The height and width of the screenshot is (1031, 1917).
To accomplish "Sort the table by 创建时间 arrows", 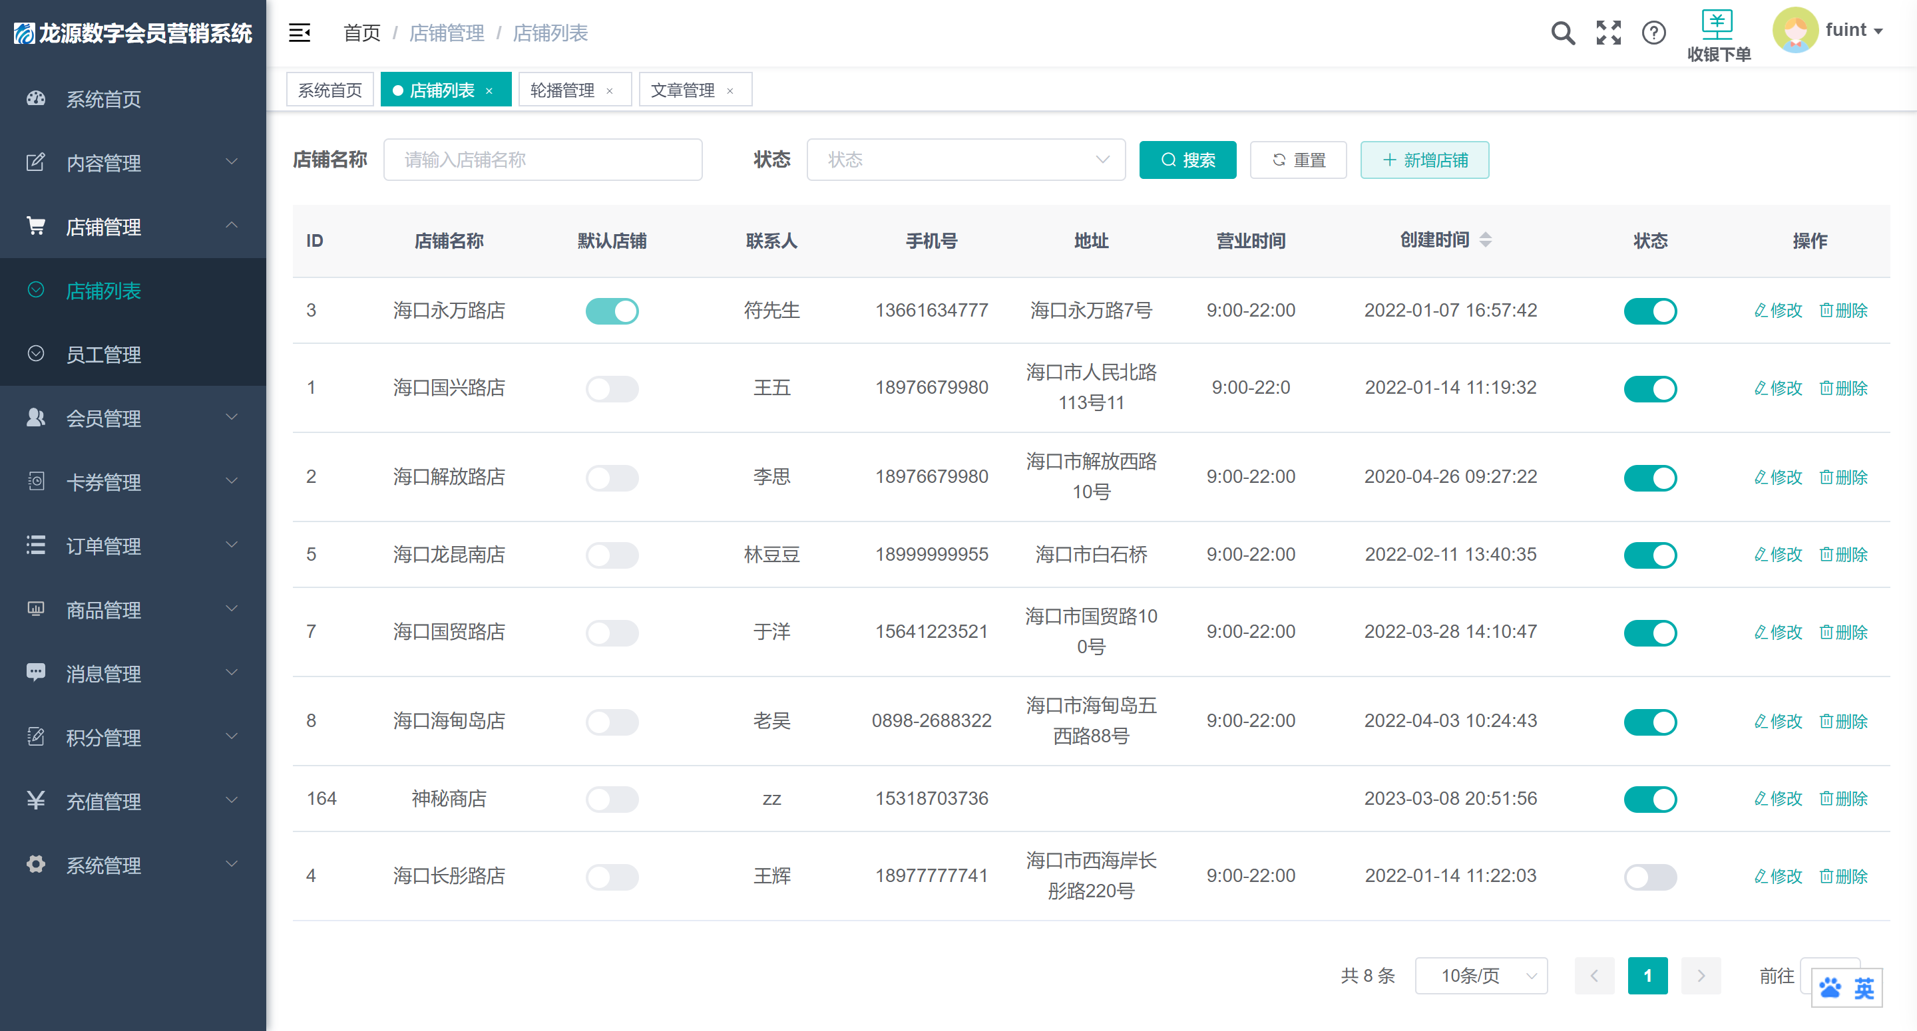I will click(1486, 239).
